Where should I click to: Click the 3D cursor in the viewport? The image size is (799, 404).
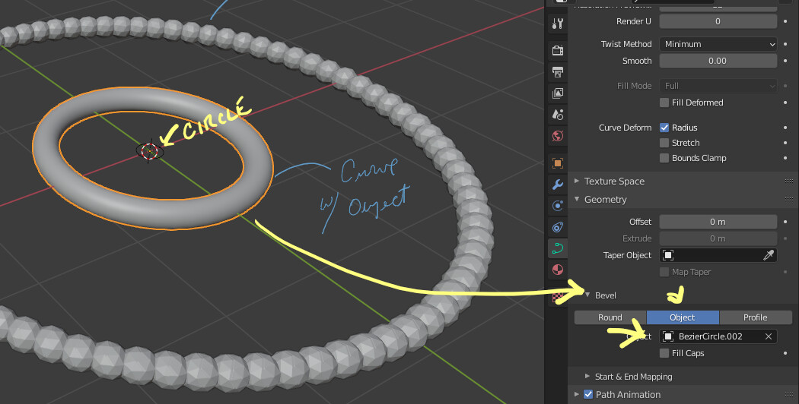[x=149, y=150]
